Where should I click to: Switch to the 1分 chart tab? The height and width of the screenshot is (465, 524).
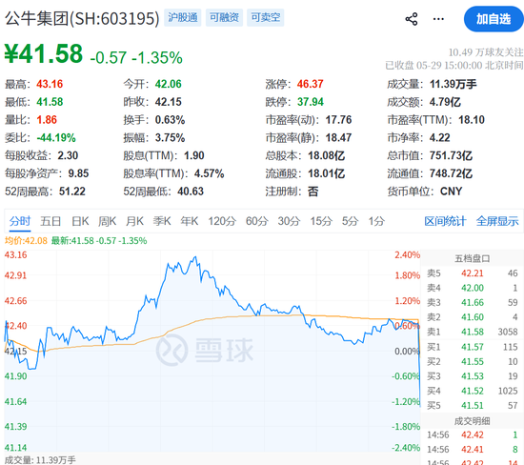click(x=376, y=221)
